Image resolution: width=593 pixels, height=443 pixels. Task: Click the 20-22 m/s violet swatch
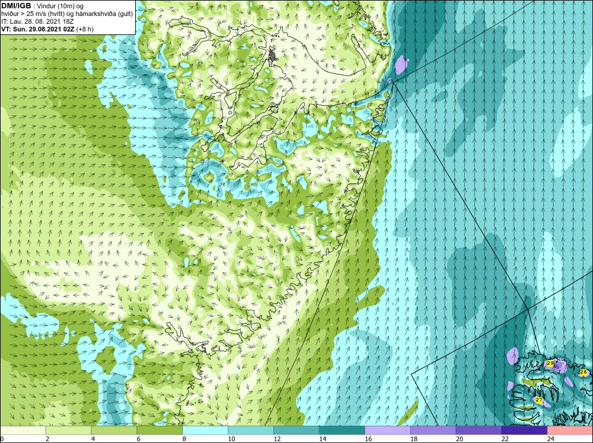[x=479, y=430]
